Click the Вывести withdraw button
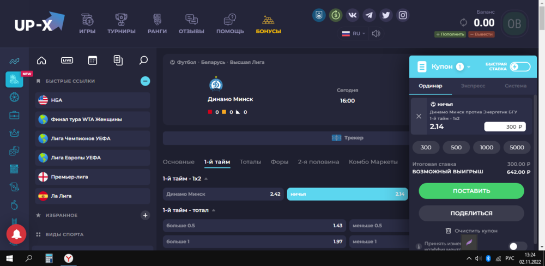Viewport: 545px width, 266px height. (481, 34)
